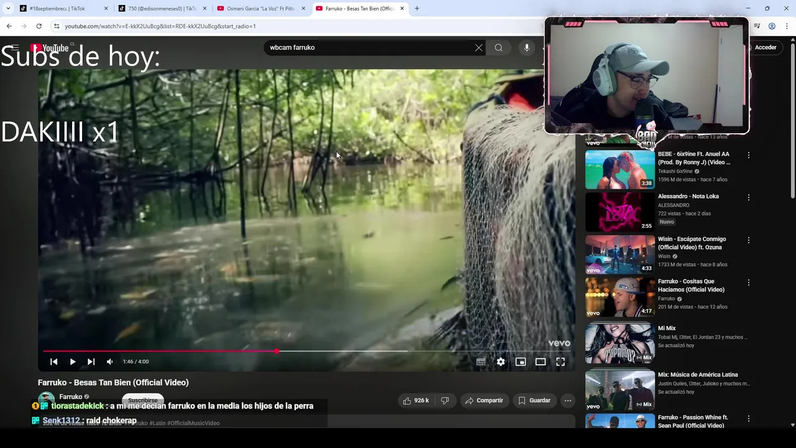Reload the current page
Screen dimensions: 796x448
tap(39, 26)
